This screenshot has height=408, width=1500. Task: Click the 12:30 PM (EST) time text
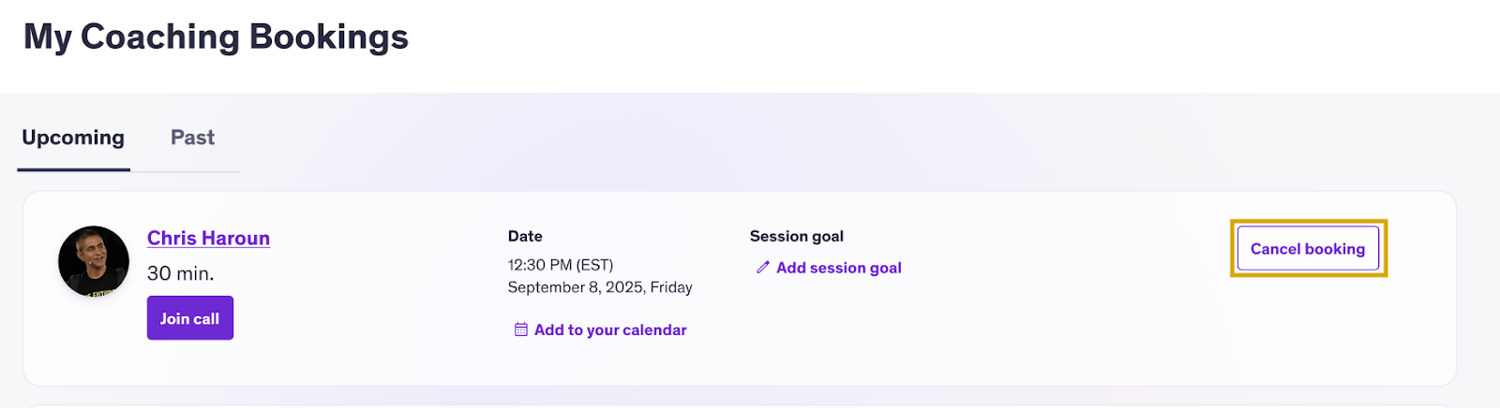click(561, 266)
